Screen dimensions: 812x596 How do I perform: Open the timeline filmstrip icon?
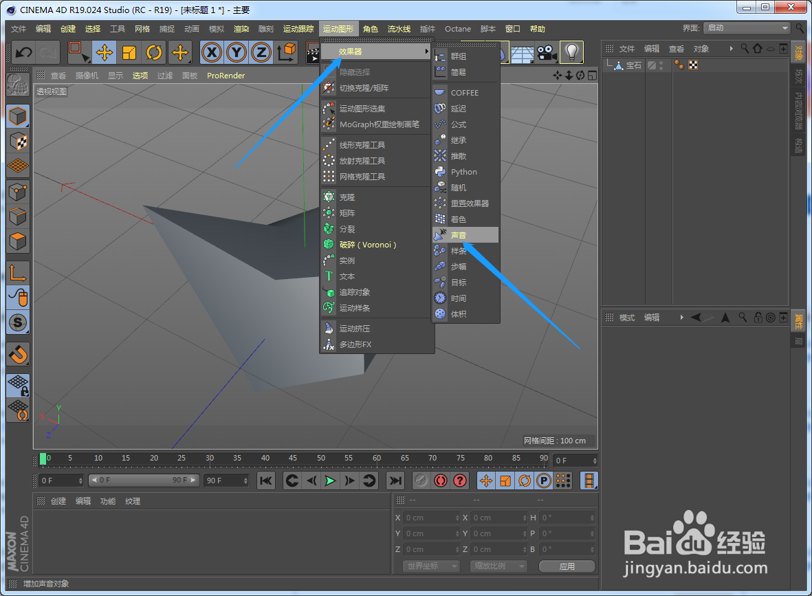(x=589, y=481)
